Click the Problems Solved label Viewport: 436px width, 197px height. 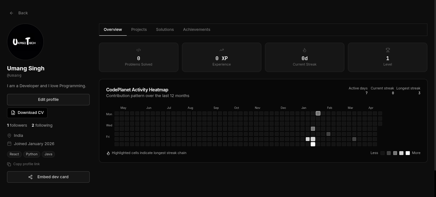[x=139, y=64]
